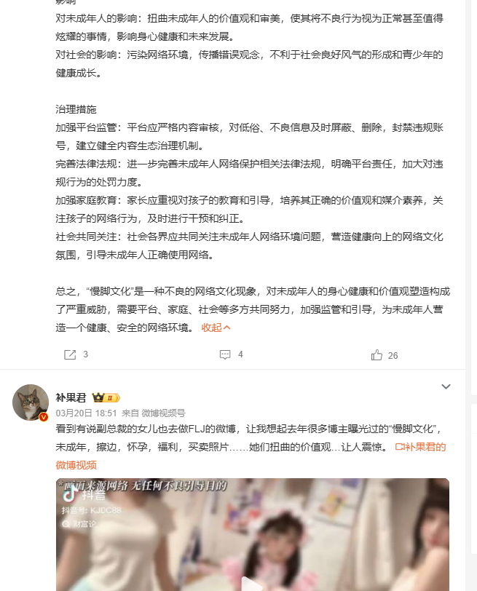
Task: Open the cat avatar profile
Action: [x=31, y=402]
